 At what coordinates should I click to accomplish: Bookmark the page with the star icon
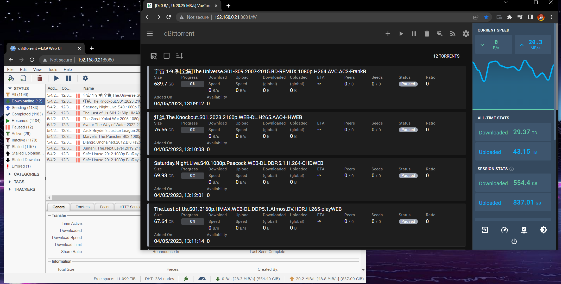pos(486,17)
